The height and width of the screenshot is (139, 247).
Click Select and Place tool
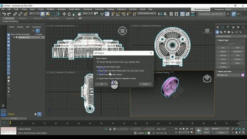[80, 14]
